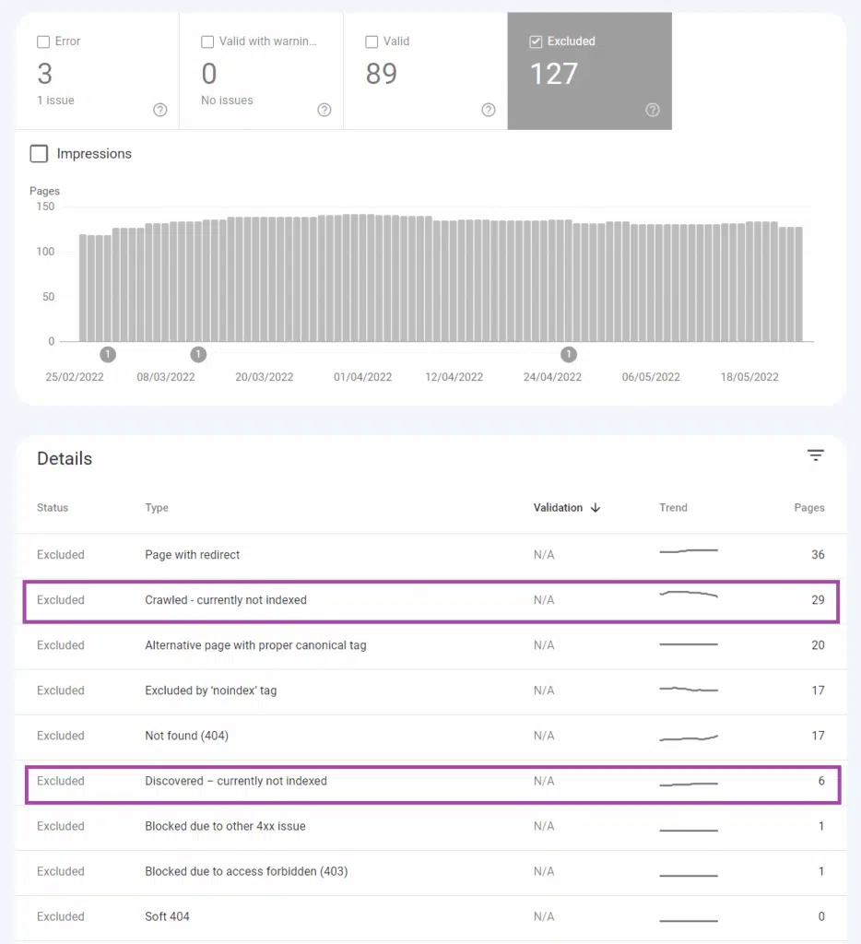861x944 pixels.
Task: Check the Valid status checkbox
Action: coord(372,41)
